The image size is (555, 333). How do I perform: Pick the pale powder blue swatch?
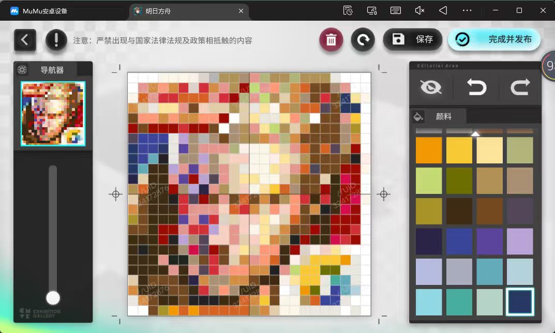[x=520, y=272]
